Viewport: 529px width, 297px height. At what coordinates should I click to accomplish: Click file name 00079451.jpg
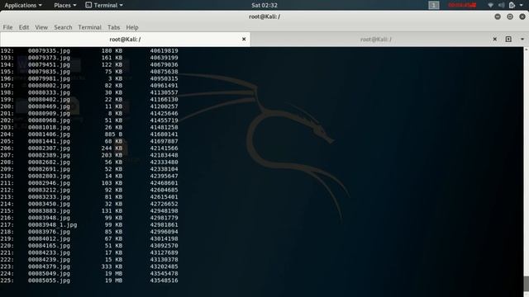pyautogui.click(x=49, y=64)
